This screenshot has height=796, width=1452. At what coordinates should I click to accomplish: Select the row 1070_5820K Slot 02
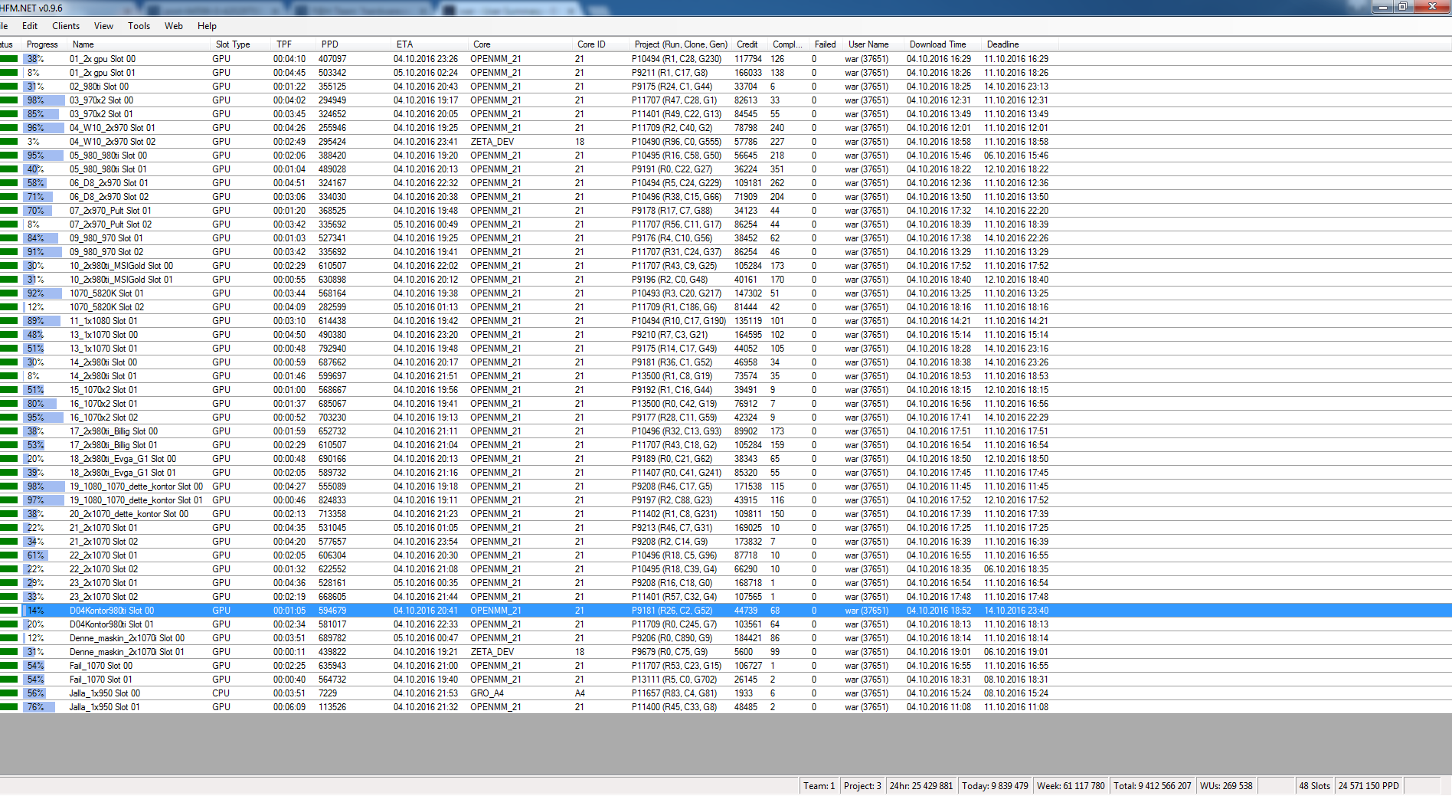pyautogui.click(x=726, y=307)
